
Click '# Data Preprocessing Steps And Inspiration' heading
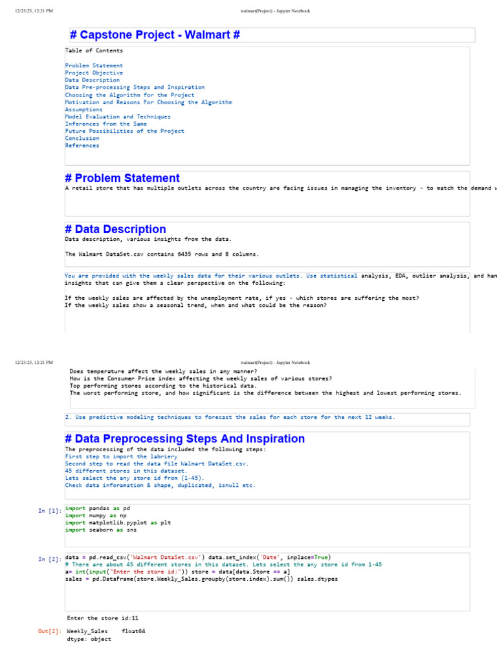(x=184, y=438)
